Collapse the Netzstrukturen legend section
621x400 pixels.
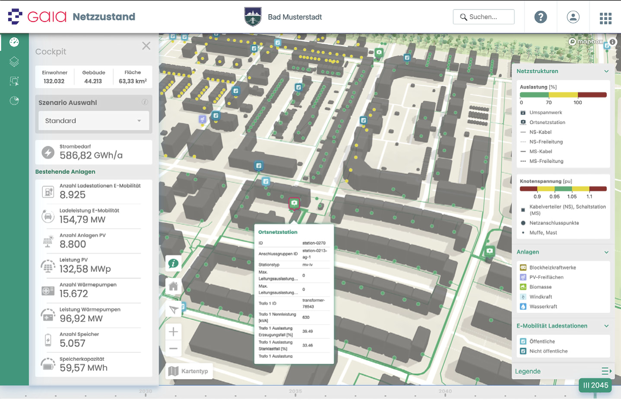coord(606,71)
